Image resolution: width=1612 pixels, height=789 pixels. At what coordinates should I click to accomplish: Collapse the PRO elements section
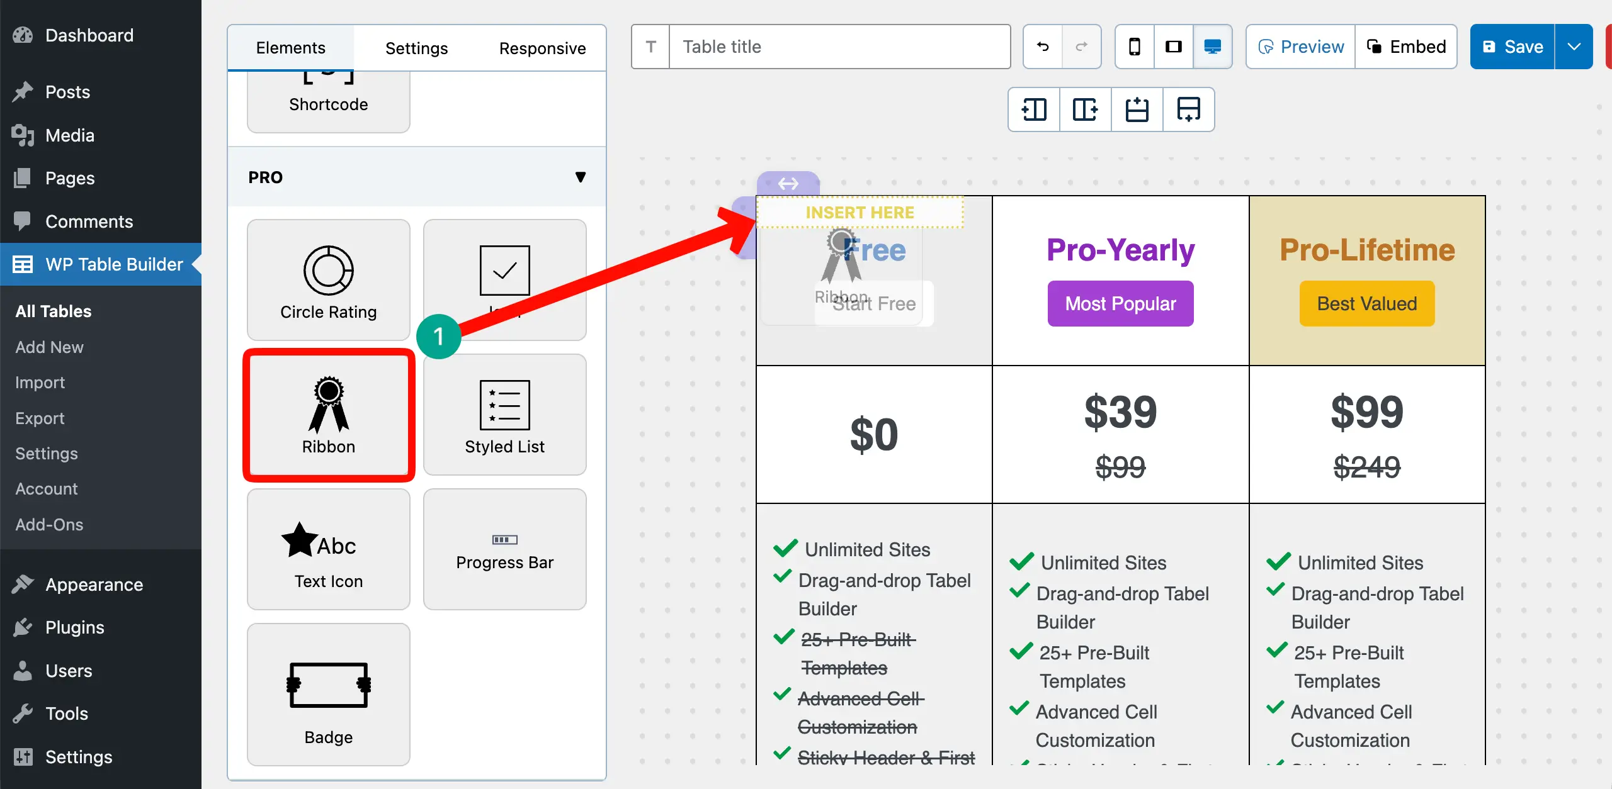[580, 177]
